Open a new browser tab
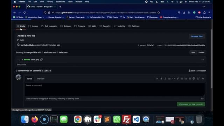The width and height of the screenshot is (224, 126). (60, 7)
